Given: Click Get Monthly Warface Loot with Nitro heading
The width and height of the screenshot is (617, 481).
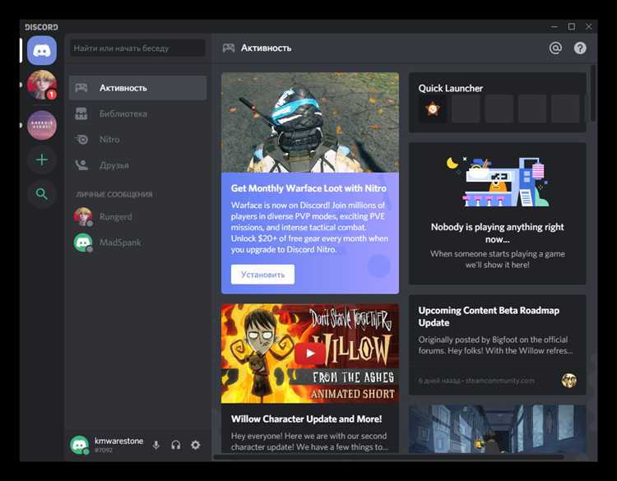Looking at the screenshot, I should click(x=308, y=188).
